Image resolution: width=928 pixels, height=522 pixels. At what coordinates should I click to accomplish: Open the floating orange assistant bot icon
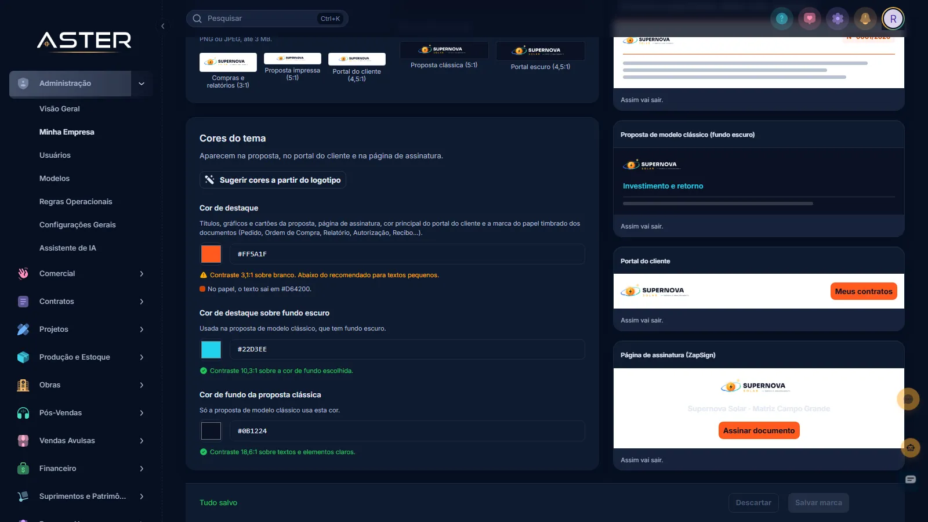(911, 448)
